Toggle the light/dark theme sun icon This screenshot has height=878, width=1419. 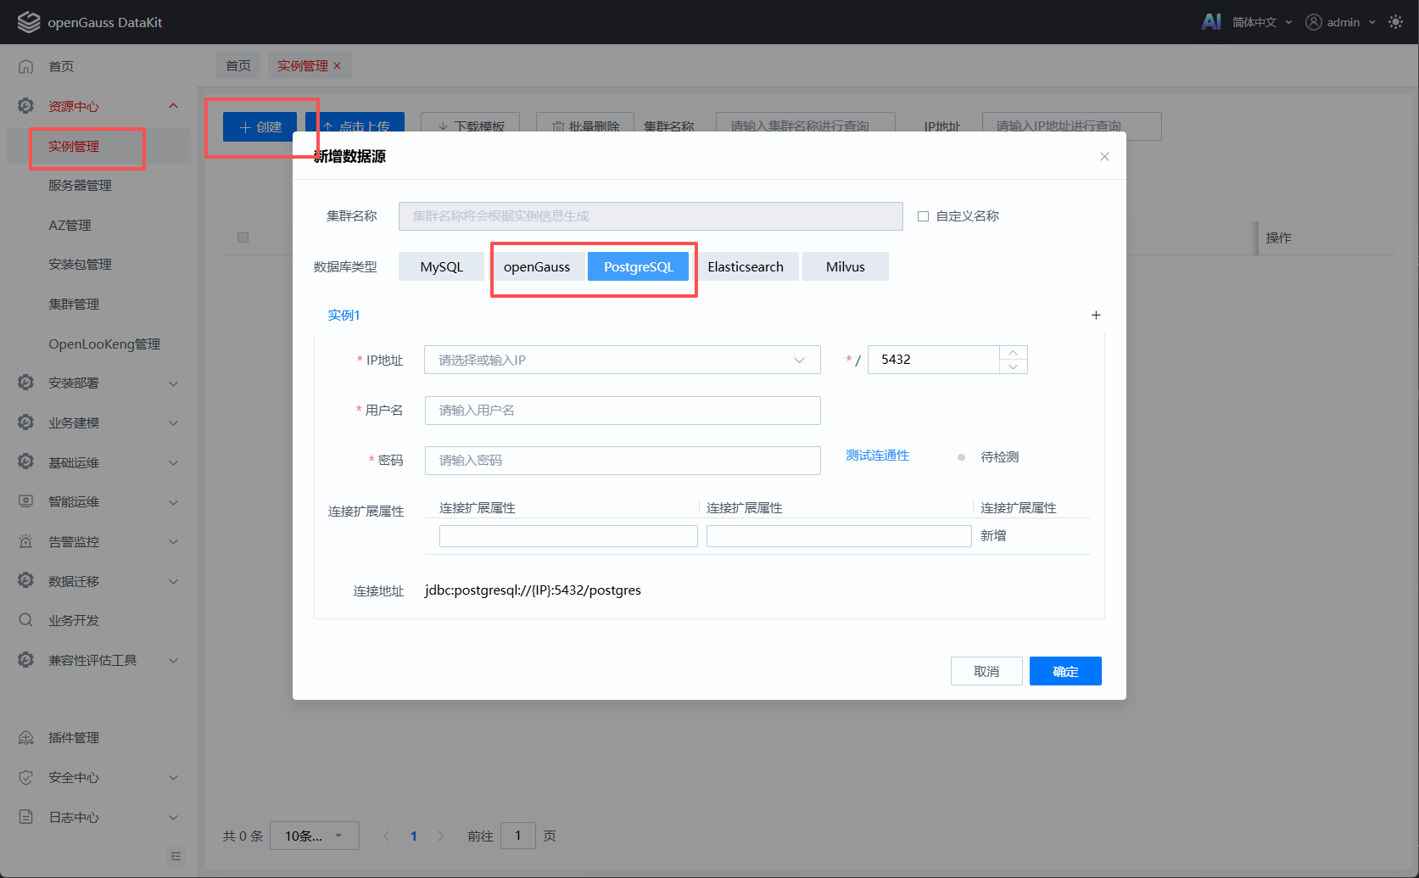tap(1395, 22)
